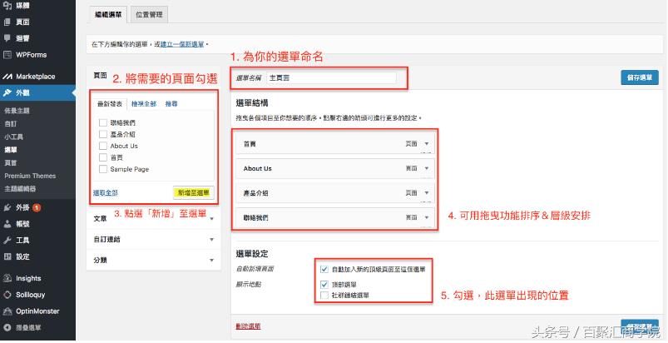Check the 聯絡我們 page checkbox

(102, 122)
